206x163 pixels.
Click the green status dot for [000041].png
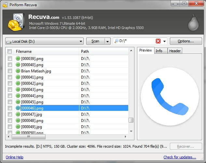click(18, 77)
